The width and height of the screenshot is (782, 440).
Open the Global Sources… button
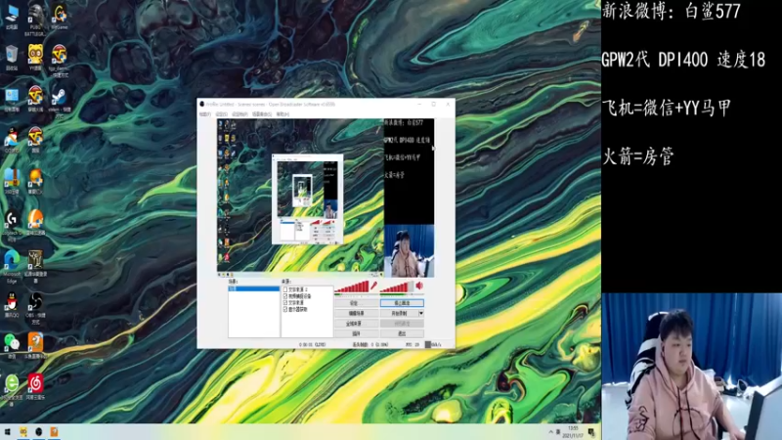point(356,324)
